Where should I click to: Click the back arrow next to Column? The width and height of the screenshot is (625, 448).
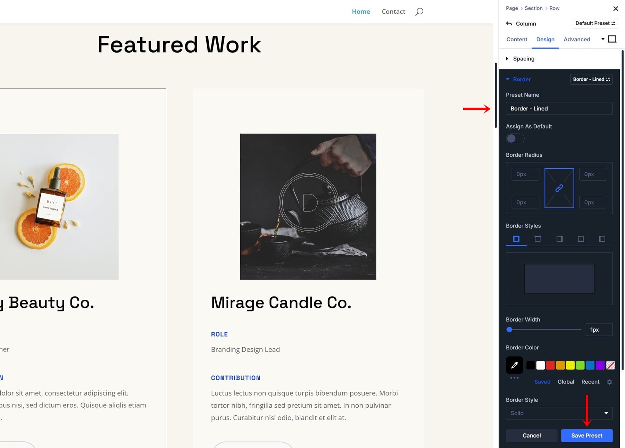point(509,24)
